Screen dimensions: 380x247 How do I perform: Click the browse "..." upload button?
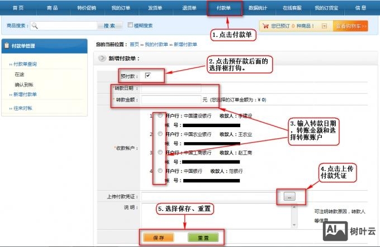(x=289, y=196)
